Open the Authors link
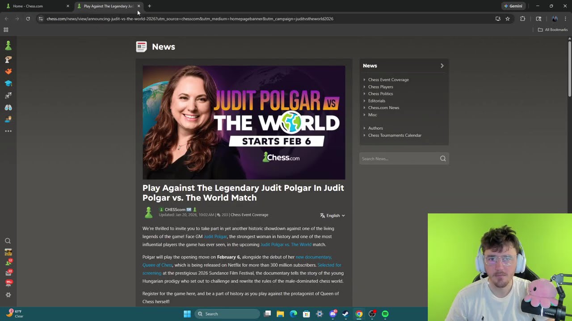Viewport: 572px width, 321px height. (375, 128)
